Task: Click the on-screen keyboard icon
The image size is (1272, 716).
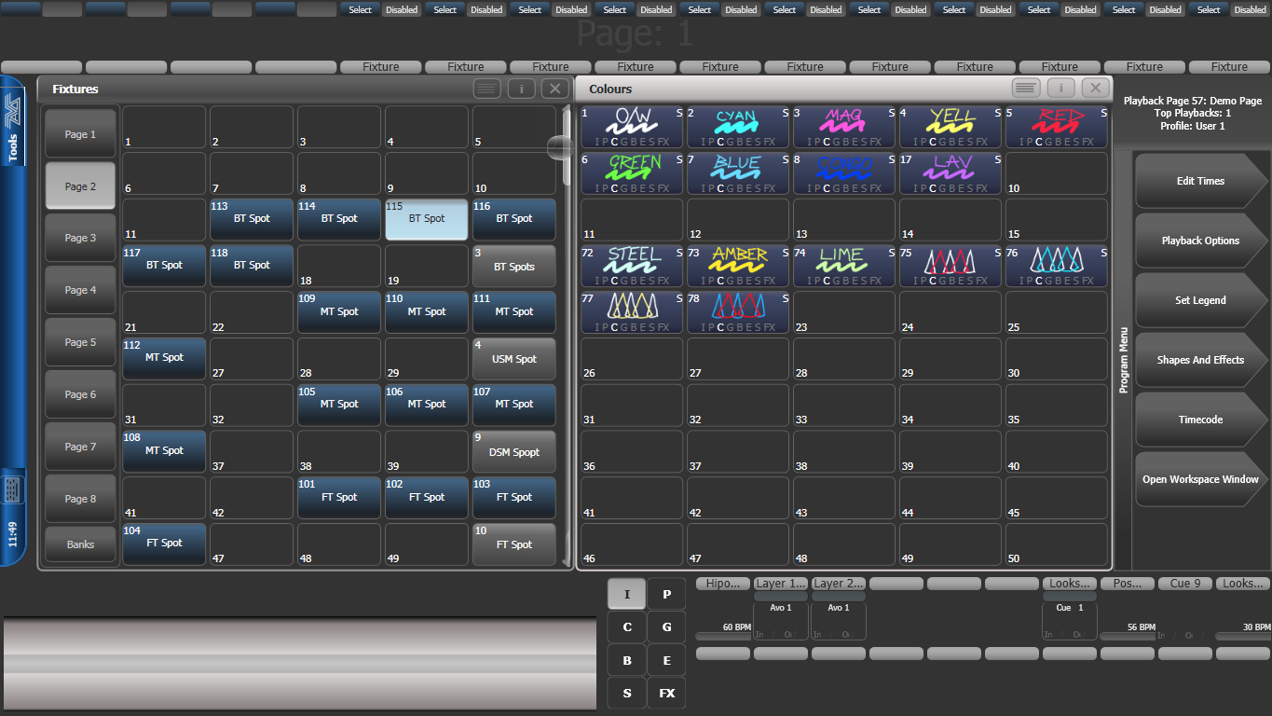Action: pyautogui.click(x=12, y=489)
